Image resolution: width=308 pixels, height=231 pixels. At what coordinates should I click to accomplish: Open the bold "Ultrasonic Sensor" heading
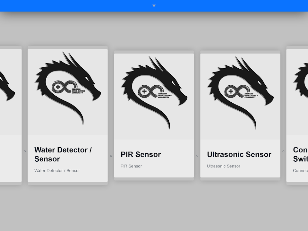click(x=239, y=154)
